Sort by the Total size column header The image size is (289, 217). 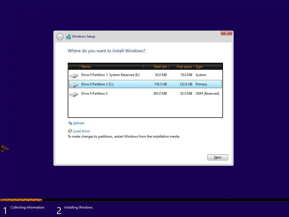[x=156, y=67]
